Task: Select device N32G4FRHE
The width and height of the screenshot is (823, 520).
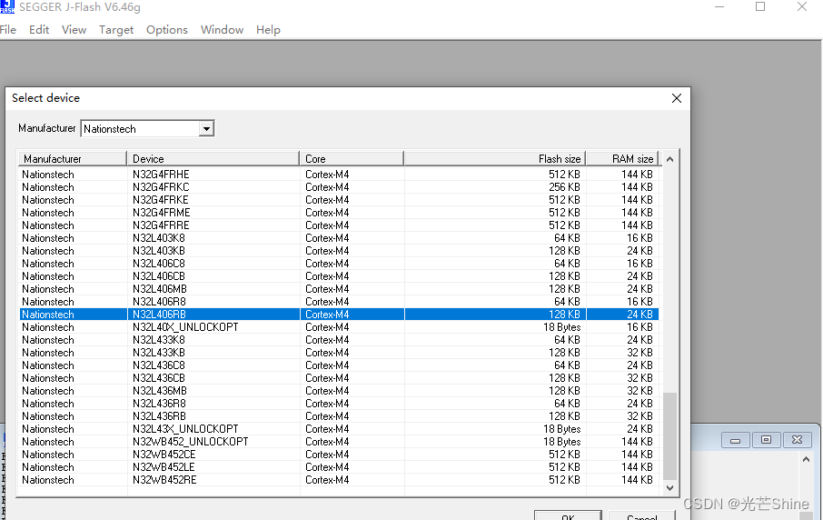Action: (339, 175)
